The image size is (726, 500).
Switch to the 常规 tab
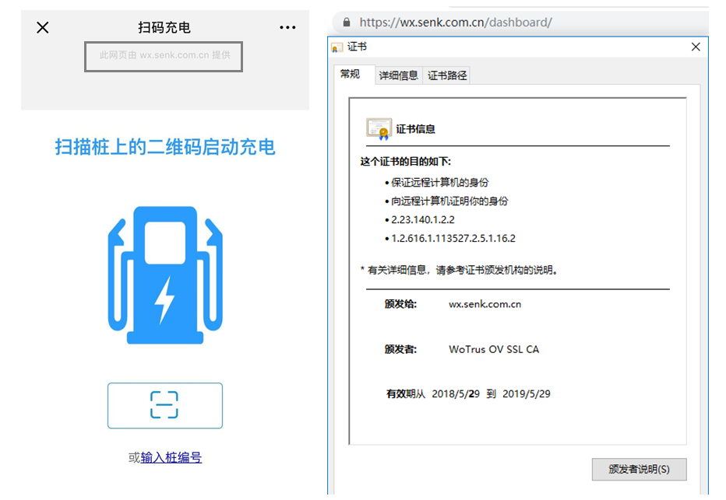point(351,75)
